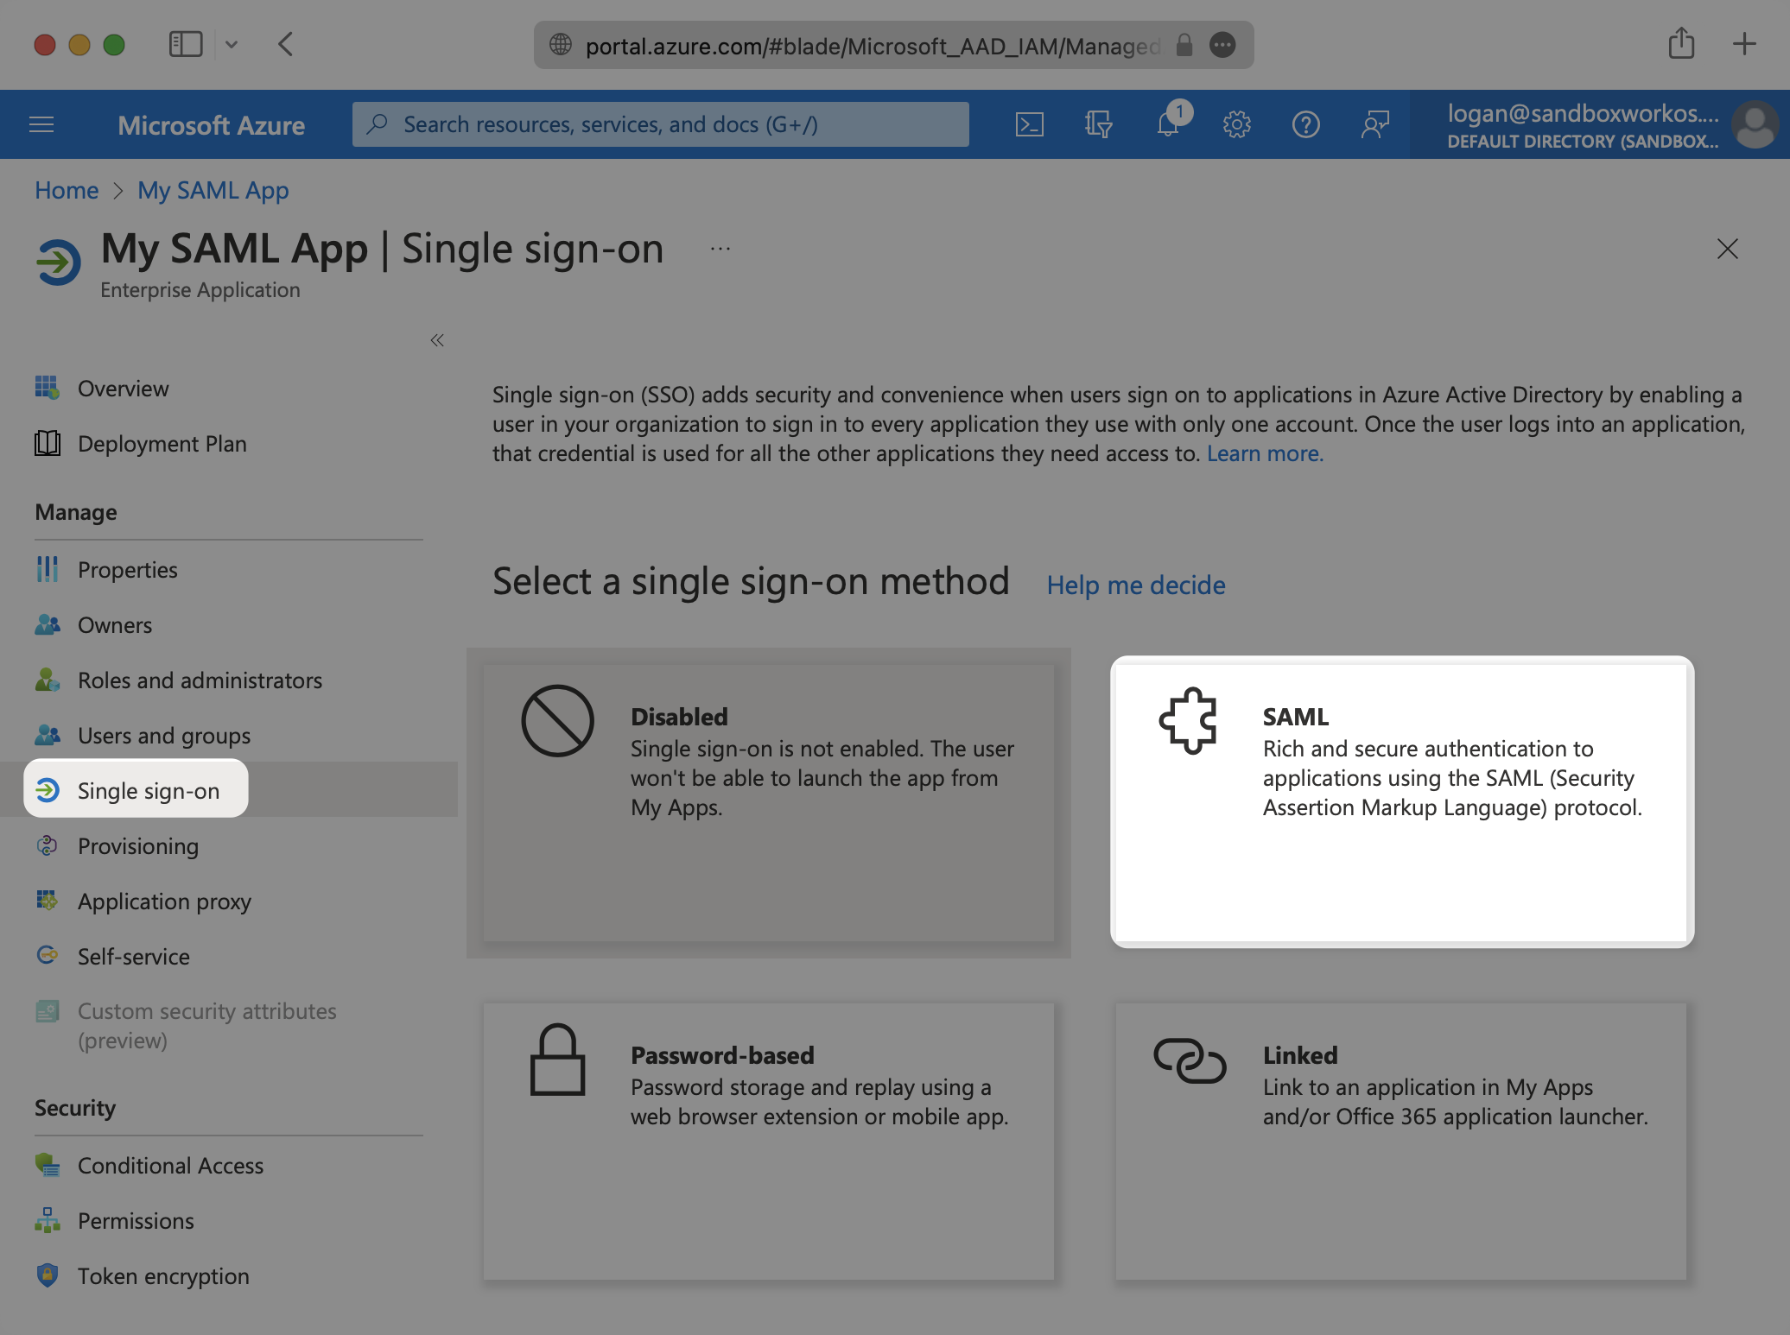Viewport: 1790px width, 1335px height.
Task: Collapse the sidebar with double chevron
Action: tap(437, 340)
